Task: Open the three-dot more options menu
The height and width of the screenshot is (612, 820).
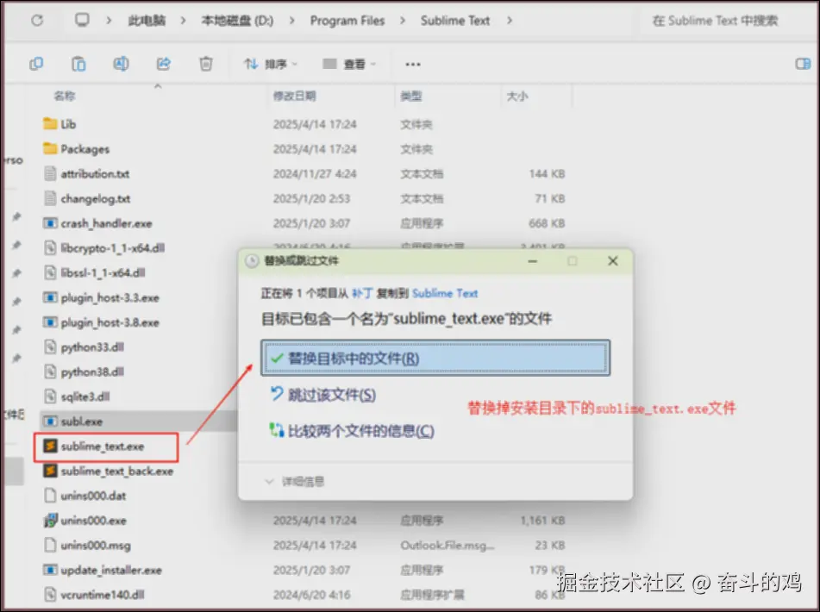Action: pyautogui.click(x=413, y=65)
